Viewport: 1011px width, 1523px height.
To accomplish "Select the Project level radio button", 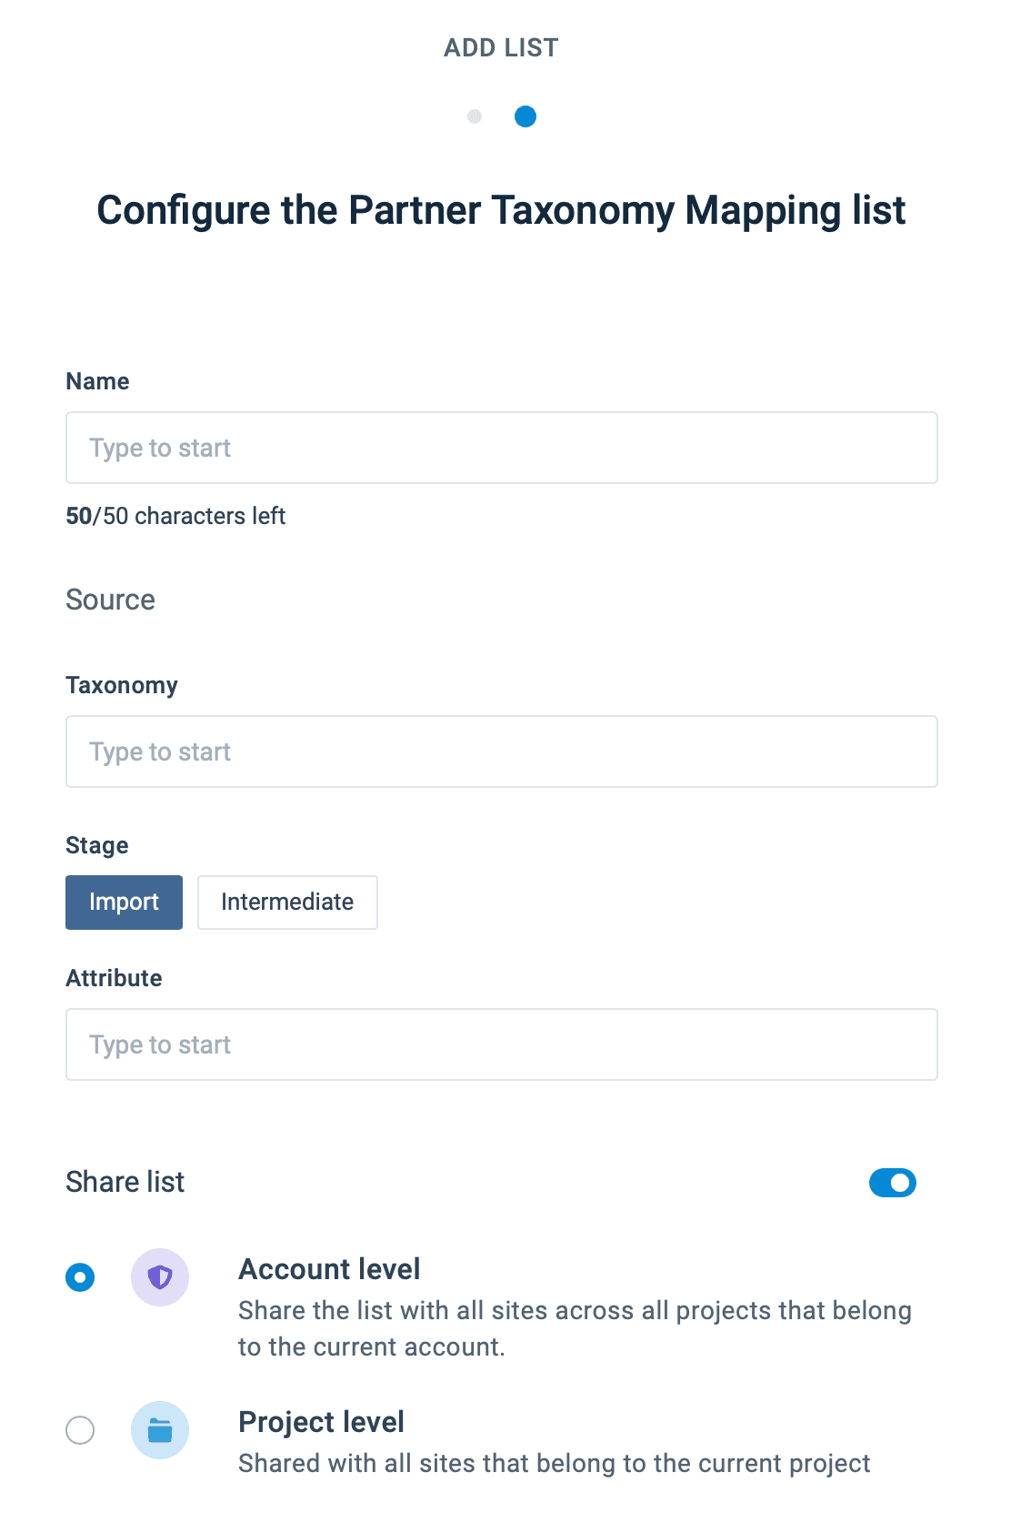I will pos(80,1430).
